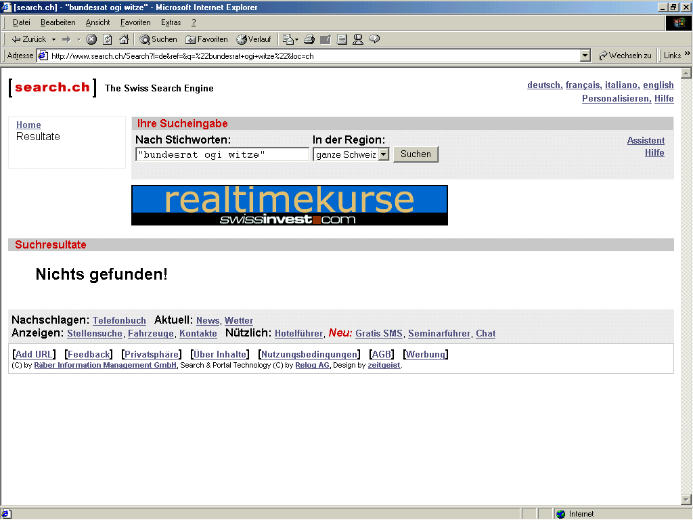Click the realtimekurse swissinvest banner
Screen dimensions: 693x520
tap(290, 205)
